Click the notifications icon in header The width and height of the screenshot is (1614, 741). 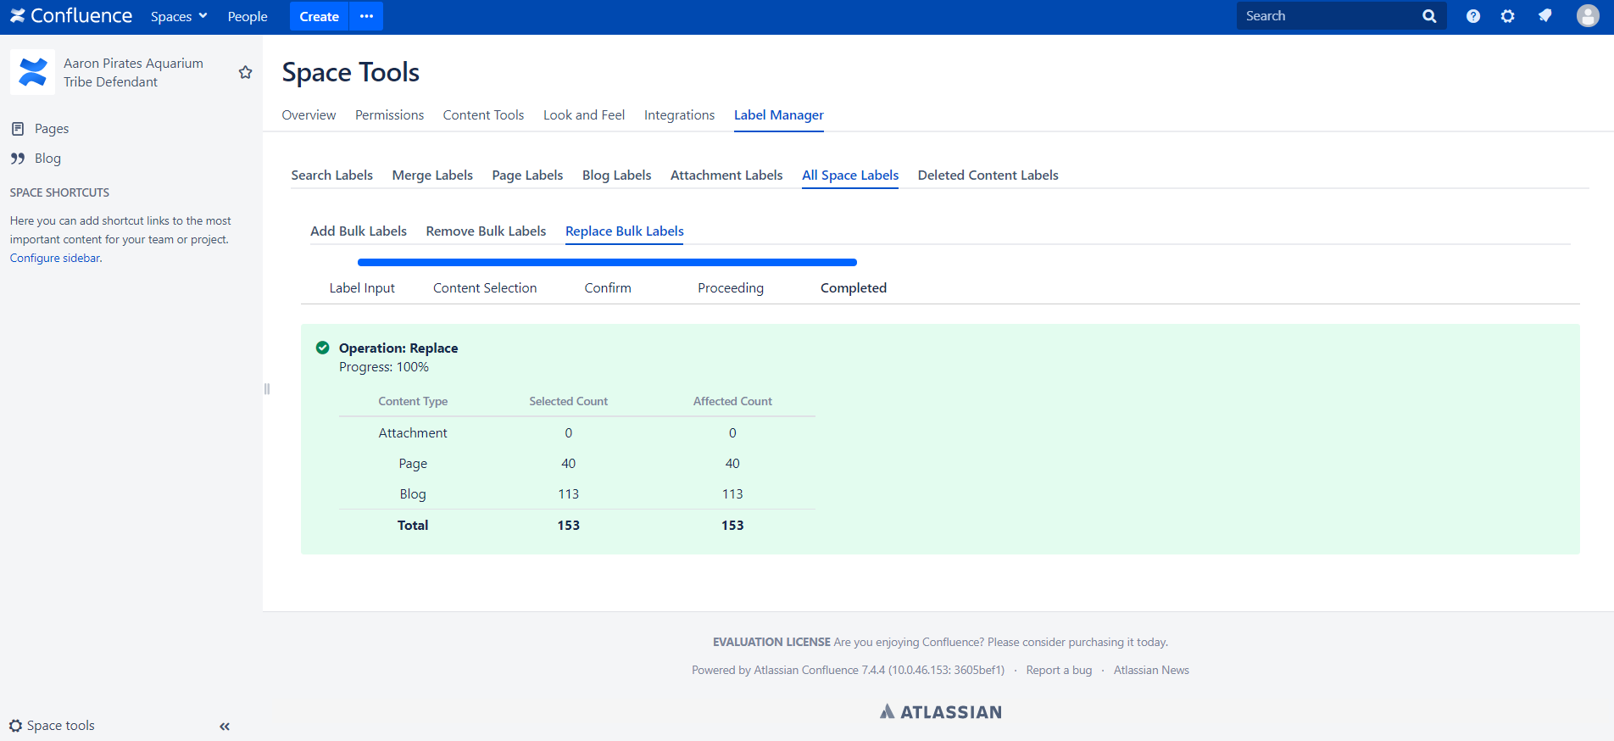[x=1545, y=16]
